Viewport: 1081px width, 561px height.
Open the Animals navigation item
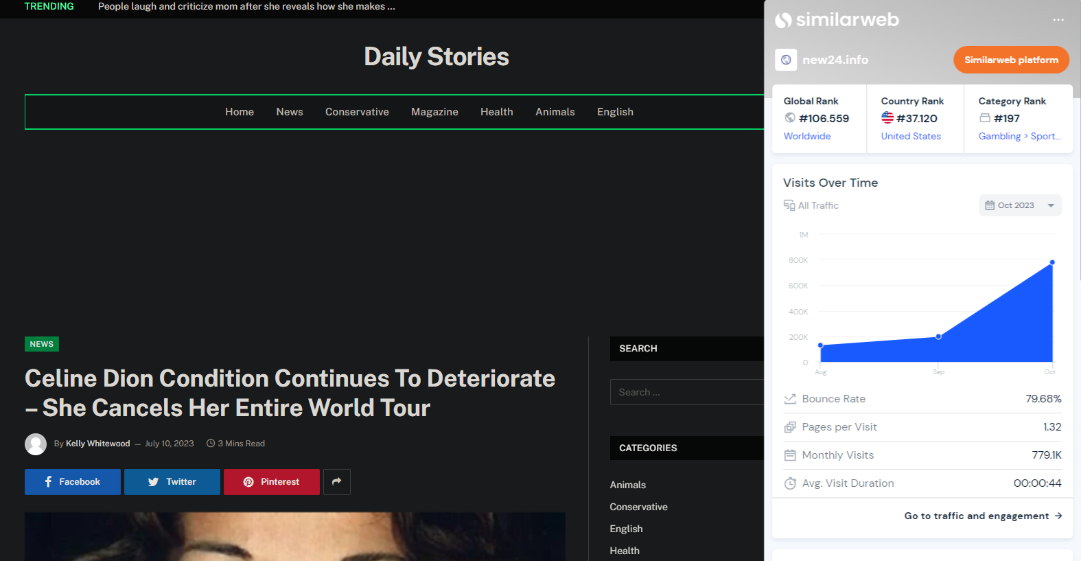555,112
